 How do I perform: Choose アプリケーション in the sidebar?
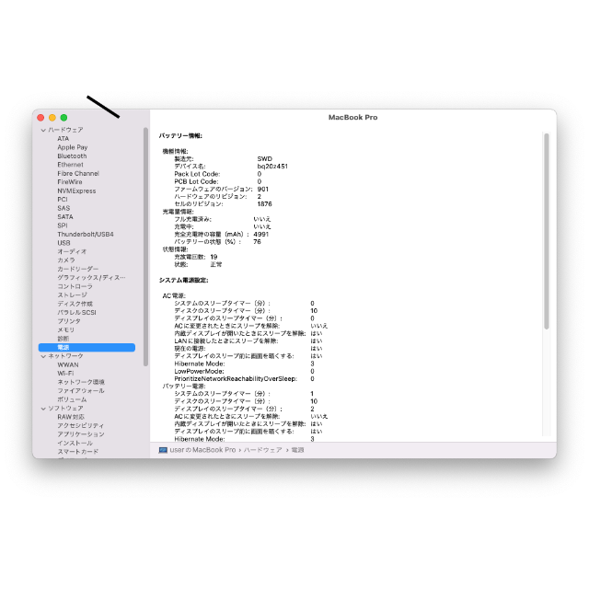click(x=81, y=434)
